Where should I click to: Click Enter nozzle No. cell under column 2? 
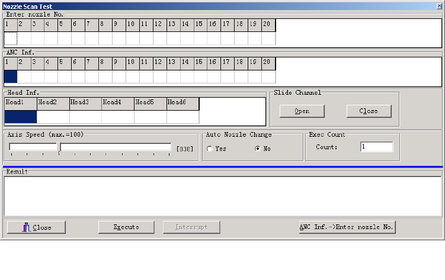(24, 38)
